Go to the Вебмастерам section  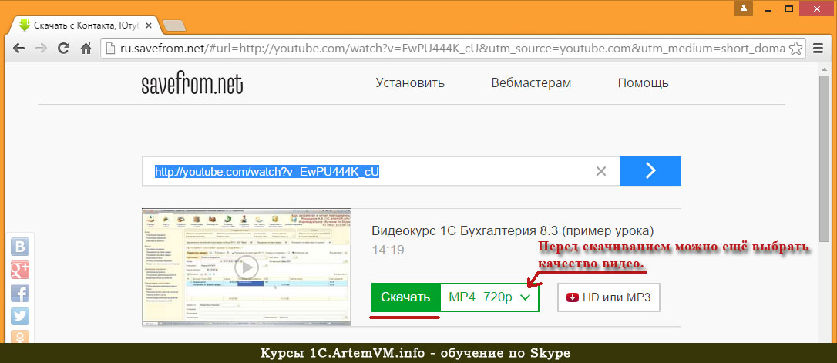pos(531,83)
